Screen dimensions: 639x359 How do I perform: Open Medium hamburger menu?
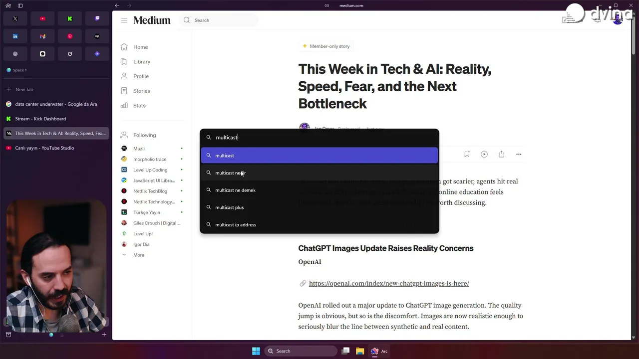(124, 20)
